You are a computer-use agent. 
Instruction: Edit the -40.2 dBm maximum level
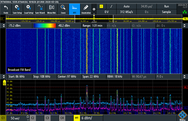69,25
